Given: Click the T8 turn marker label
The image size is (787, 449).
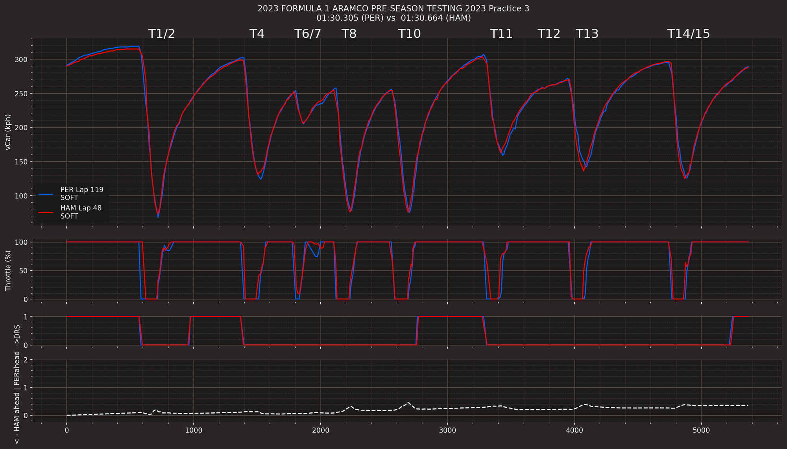Looking at the screenshot, I should [349, 34].
